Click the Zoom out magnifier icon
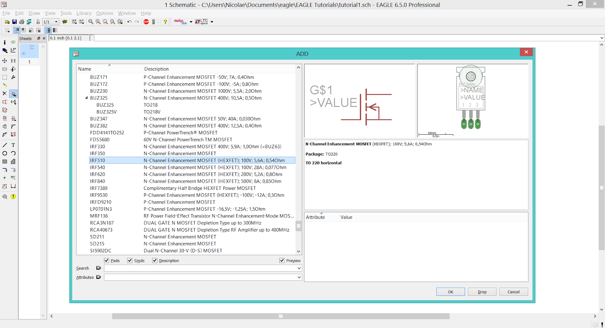 [105, 22]
